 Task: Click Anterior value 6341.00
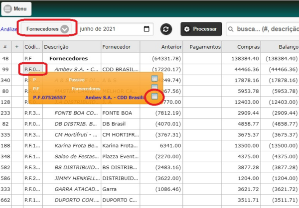pos(170,145)
